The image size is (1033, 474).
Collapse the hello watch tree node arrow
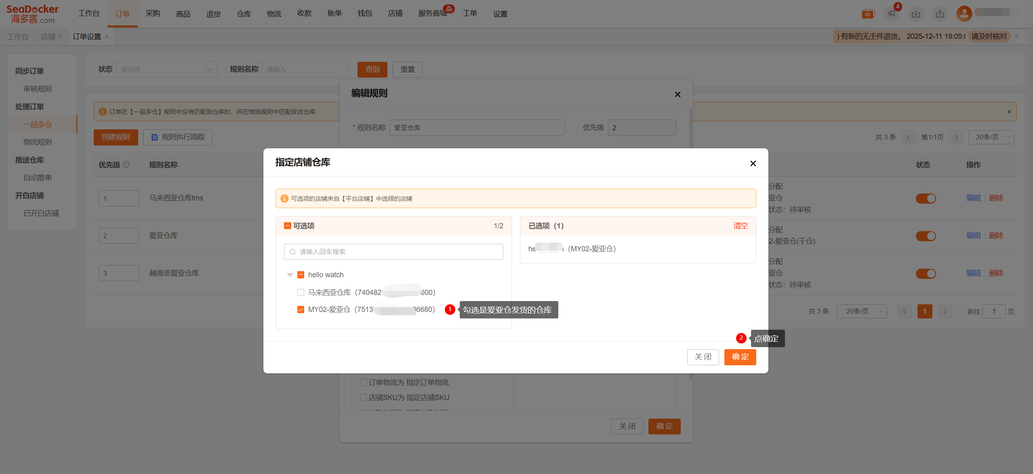click(290, 275)
